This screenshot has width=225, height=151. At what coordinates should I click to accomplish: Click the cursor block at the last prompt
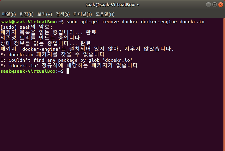pos(68,71)
